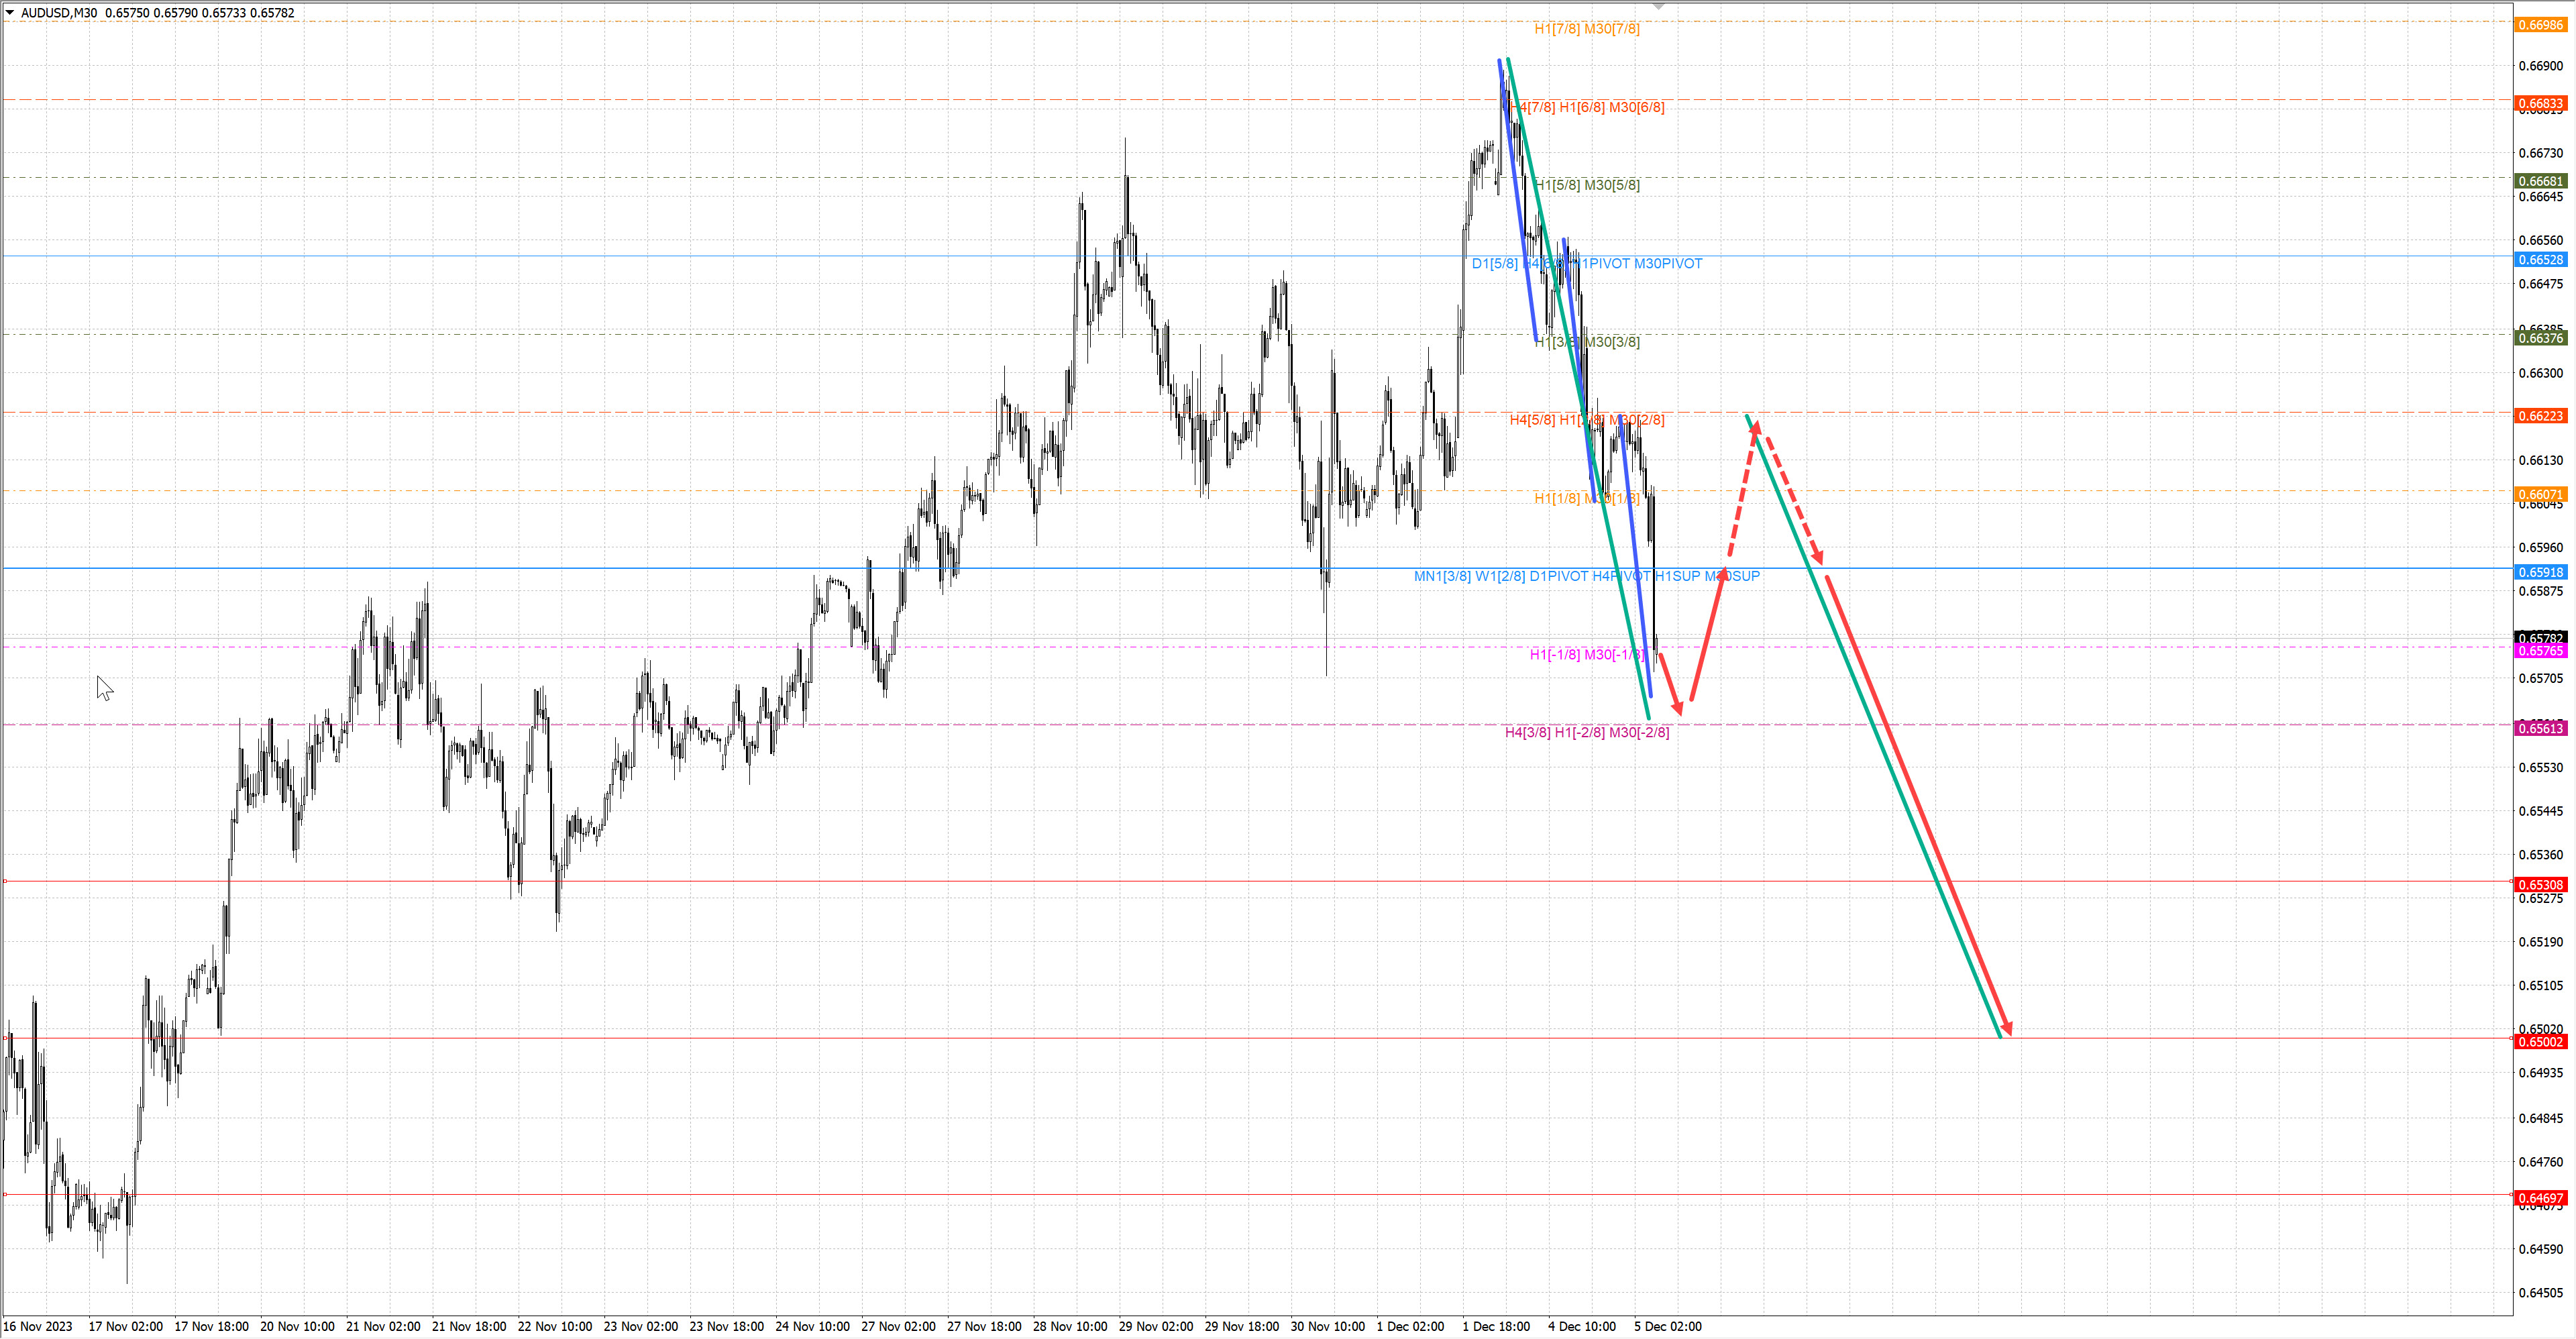Click the dropdown triangle beside AUDUSD,M30
2576x1339 pixels.
tap(10, 13)
